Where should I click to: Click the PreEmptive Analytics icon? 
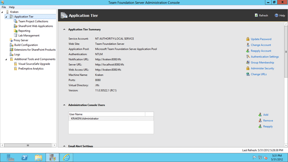(15, 68)
